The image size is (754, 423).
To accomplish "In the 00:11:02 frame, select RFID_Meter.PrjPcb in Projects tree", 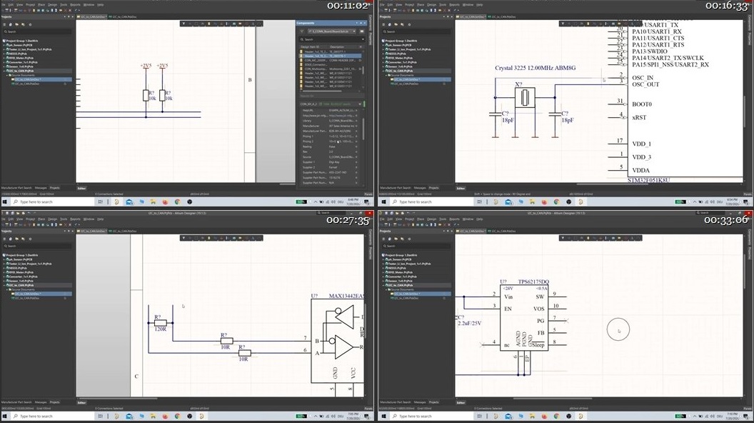I will [x=21, y=58].
